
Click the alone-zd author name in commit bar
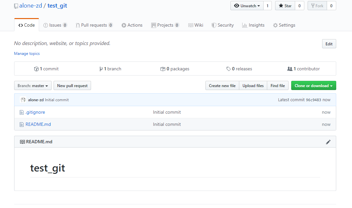tap(36, 100)
